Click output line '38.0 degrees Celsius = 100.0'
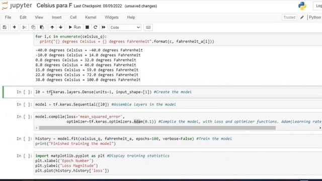The height and width of the screenshot is (181, 322). tap(88, 79)
